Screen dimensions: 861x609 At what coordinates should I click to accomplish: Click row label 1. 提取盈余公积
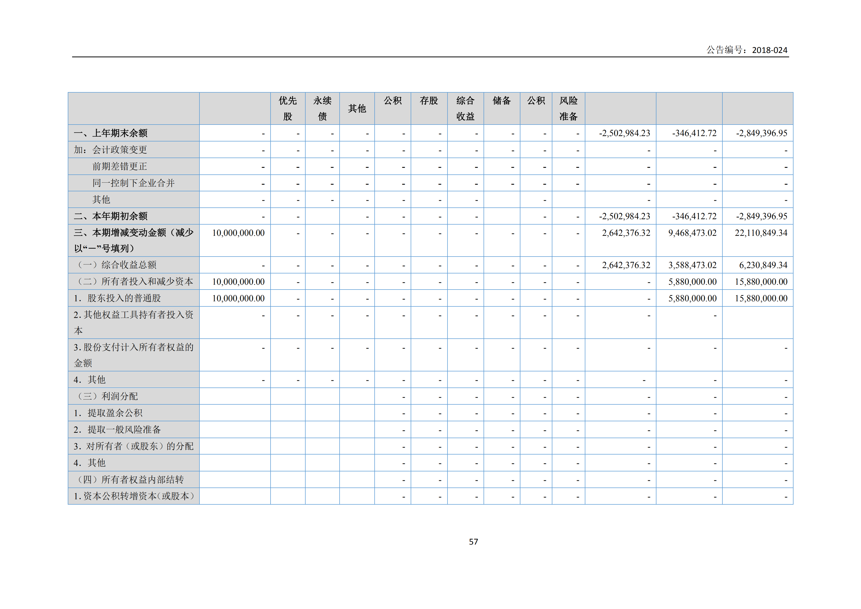click(108, 413)
